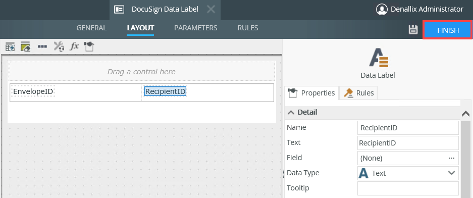Image resolution: width=473 pixels, height=198 pixels.
Task: Click the floppy-disk save icon
Action: 413,30
